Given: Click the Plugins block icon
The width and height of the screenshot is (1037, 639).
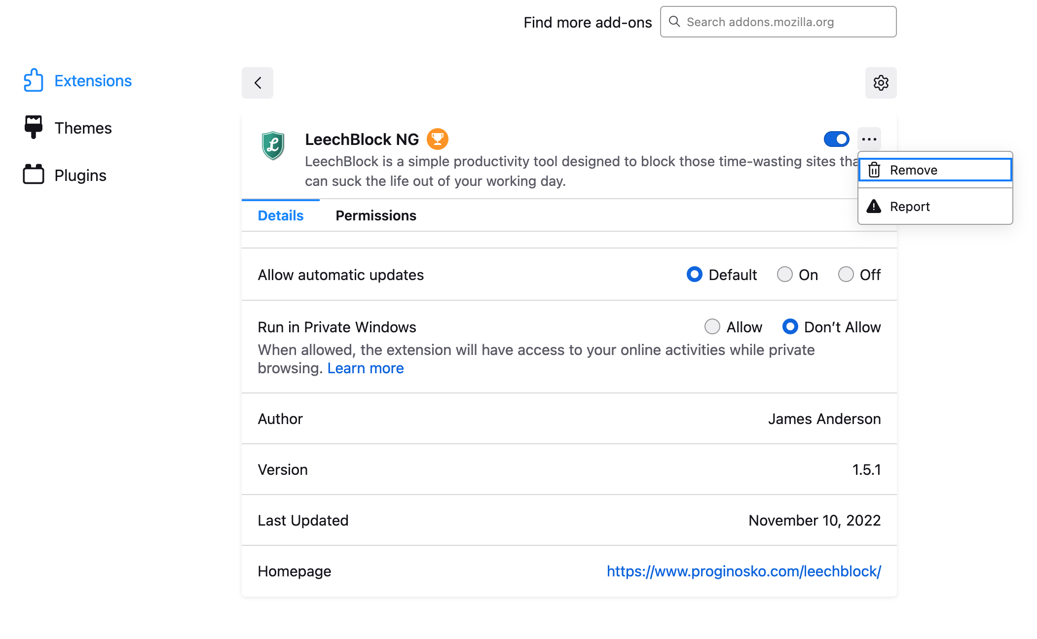Looking at the screenshot, I should (x=33, y=175).
